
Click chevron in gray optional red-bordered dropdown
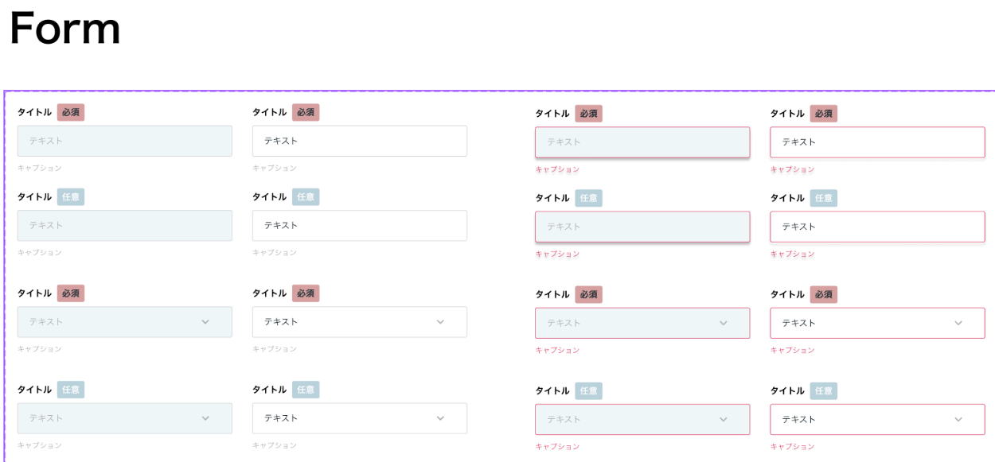click(723, 420)
